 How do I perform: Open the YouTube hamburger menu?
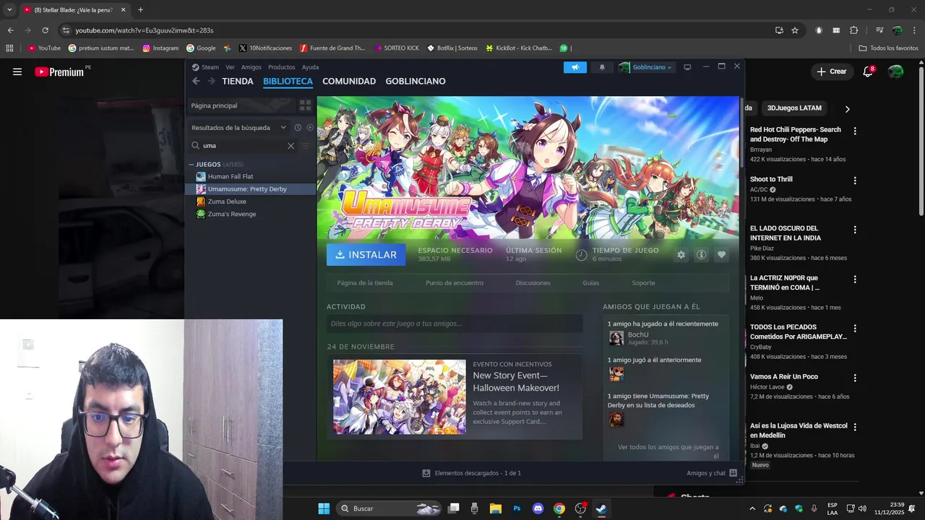pos(17,71)
